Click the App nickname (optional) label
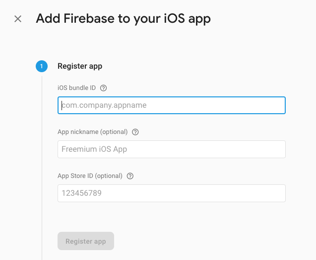Screen dimensions: 316x260 pyautogui.click(x=93, y=132)
